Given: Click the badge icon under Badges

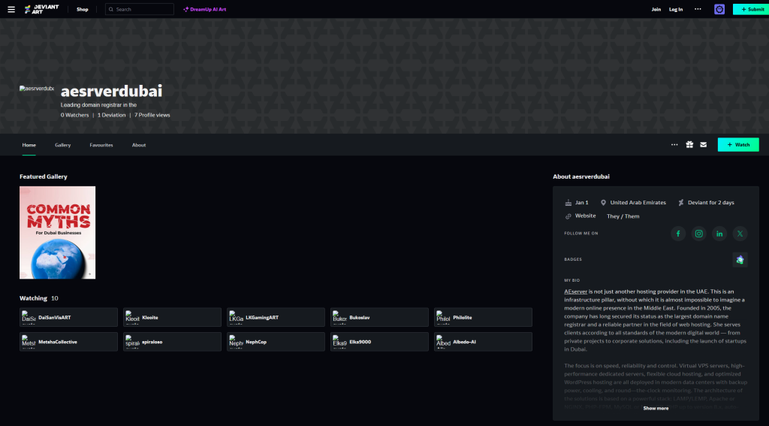Looking at the screenshot, I should (x=740, y=260).
